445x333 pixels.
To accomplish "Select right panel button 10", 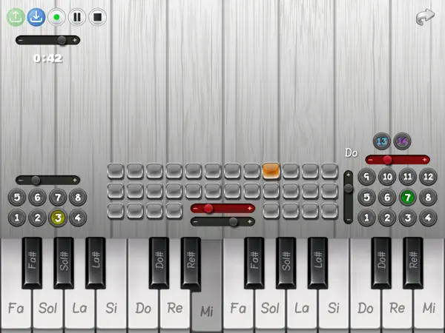I will (387, 177).
